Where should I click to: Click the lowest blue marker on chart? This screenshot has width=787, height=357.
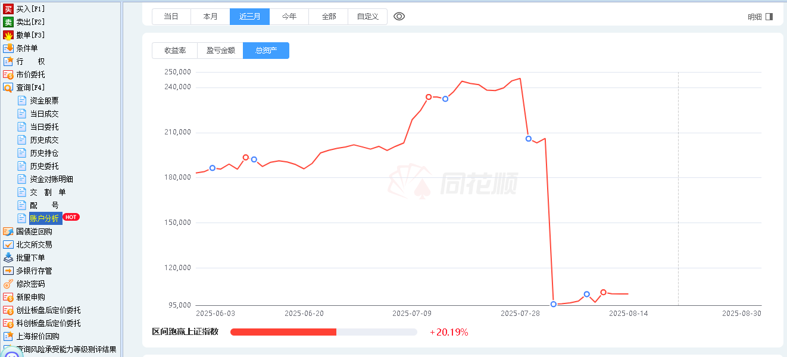[x=554, y=304]
